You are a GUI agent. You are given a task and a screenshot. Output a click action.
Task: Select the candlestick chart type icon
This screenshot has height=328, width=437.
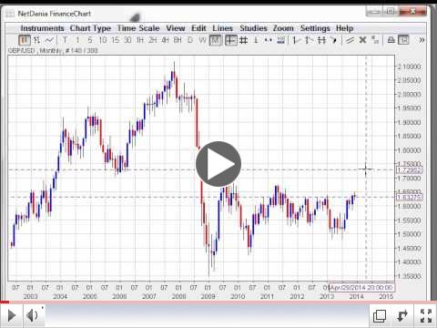coord(25,40)
